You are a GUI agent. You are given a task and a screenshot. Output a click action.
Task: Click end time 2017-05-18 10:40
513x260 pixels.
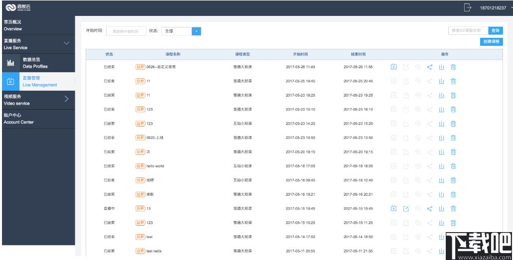click(358, 180)
